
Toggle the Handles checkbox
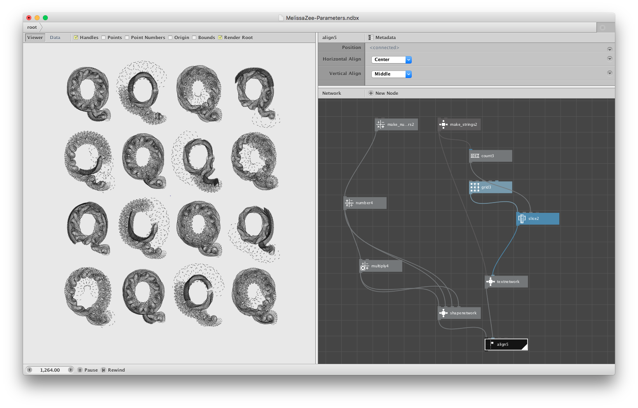(x=76, y=38)
